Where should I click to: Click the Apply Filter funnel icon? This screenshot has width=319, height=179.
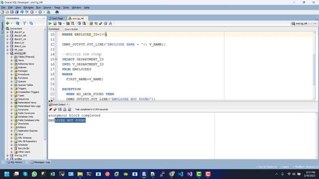tap(24, 23)
